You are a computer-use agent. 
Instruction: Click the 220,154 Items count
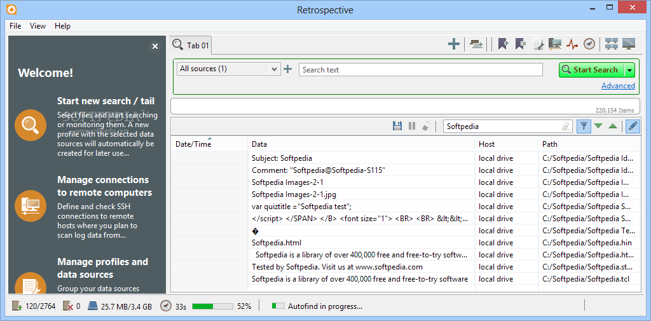click(615, 111)
